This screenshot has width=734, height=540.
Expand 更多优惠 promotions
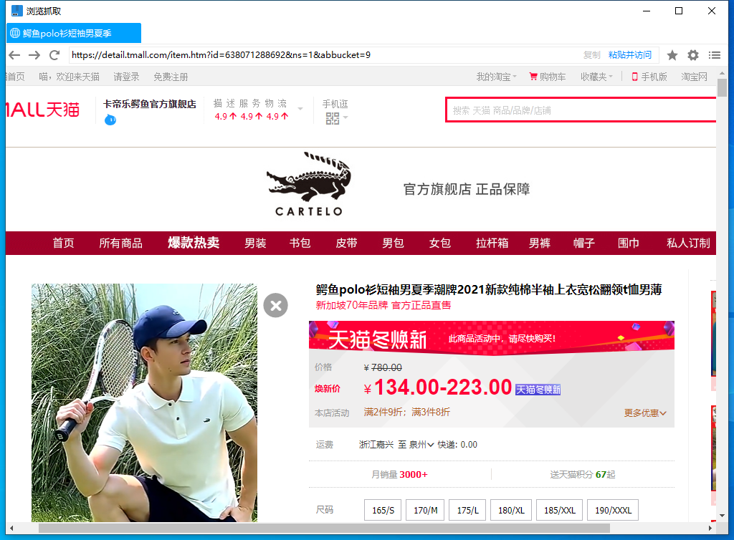(x=645, y=413)
